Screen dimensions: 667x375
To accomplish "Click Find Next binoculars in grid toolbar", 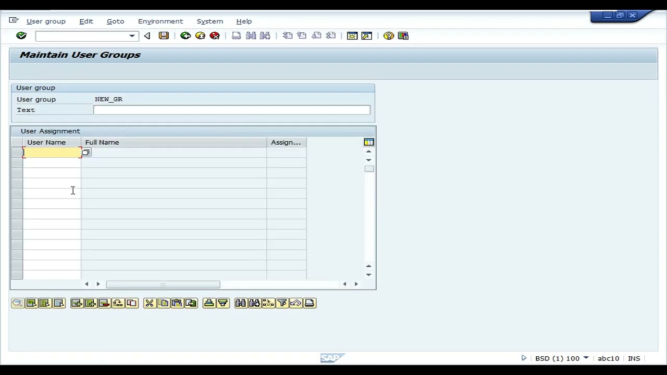I will point(254,303).
